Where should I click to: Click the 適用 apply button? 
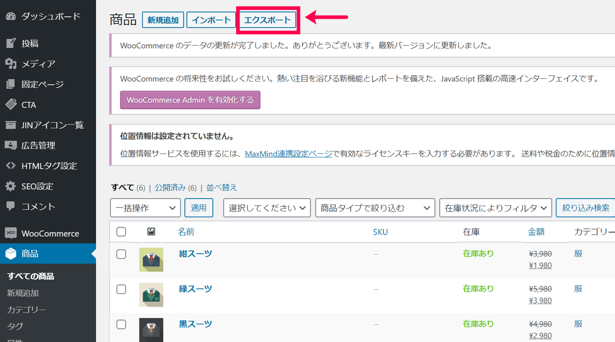[199, 208]
